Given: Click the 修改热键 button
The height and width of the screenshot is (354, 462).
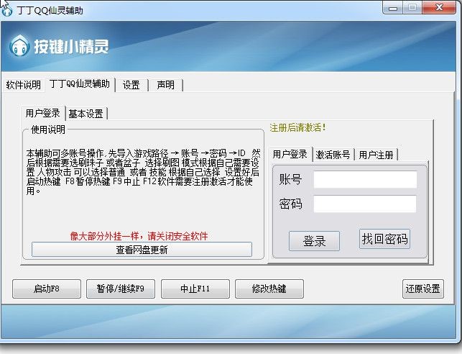Looking at the screenshot, I should click(x=269, y=289).
